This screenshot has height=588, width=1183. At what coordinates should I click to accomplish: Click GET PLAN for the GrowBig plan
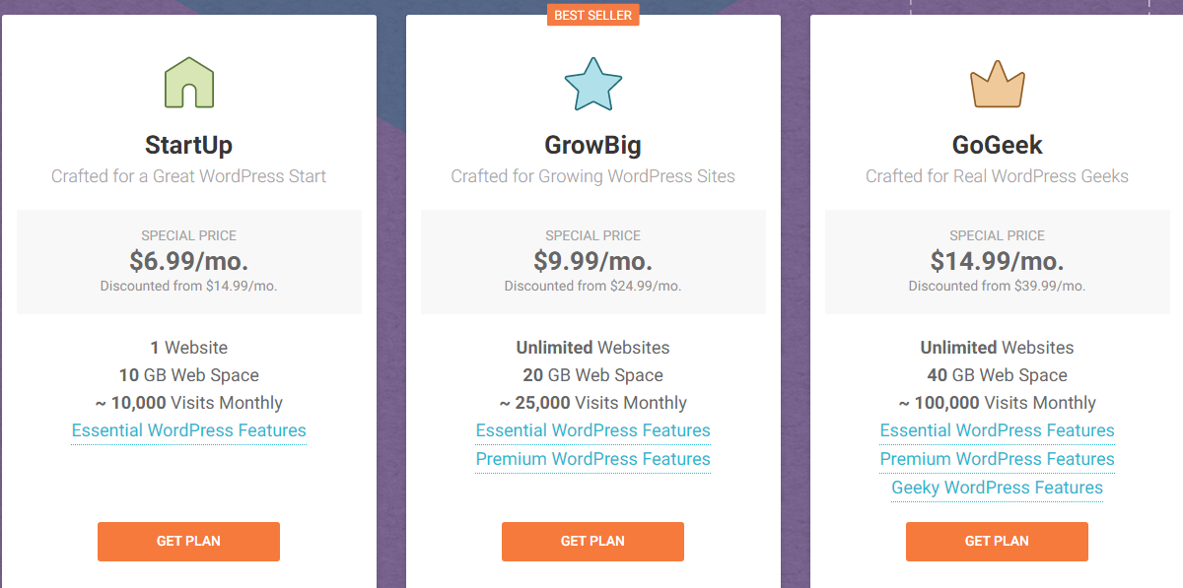point(592,541)
